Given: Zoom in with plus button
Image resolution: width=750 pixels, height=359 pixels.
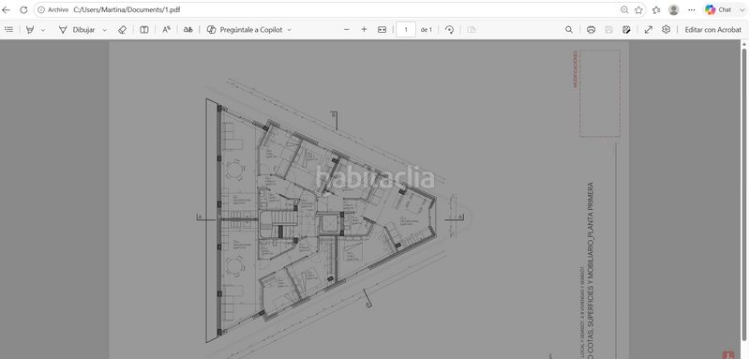Looking at the screenshot, I should click(364, 30).
